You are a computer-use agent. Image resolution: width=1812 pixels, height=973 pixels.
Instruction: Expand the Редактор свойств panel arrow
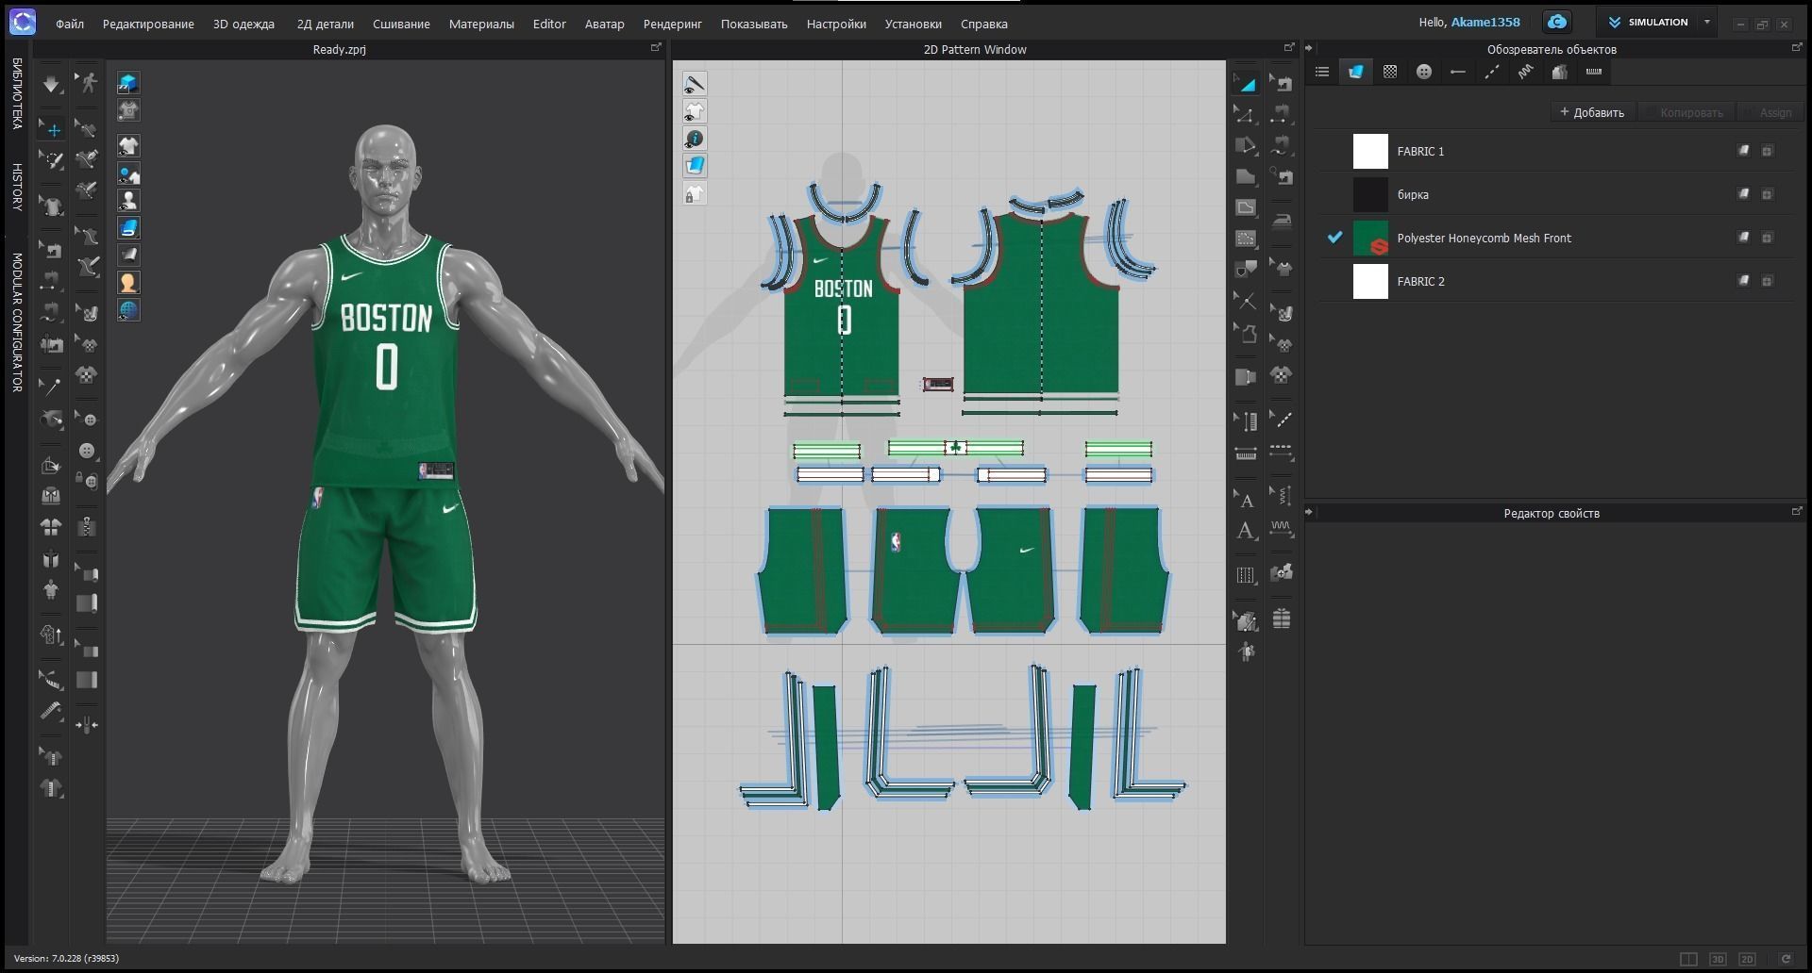click(x=1308, y=512)
